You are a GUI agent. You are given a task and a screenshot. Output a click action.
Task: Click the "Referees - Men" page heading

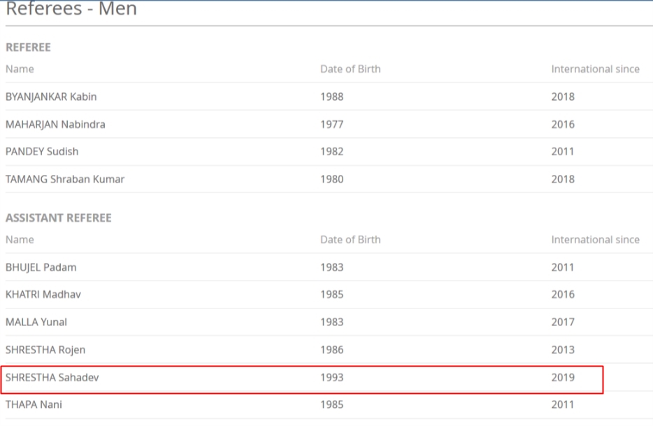click(x=71, y=9)
